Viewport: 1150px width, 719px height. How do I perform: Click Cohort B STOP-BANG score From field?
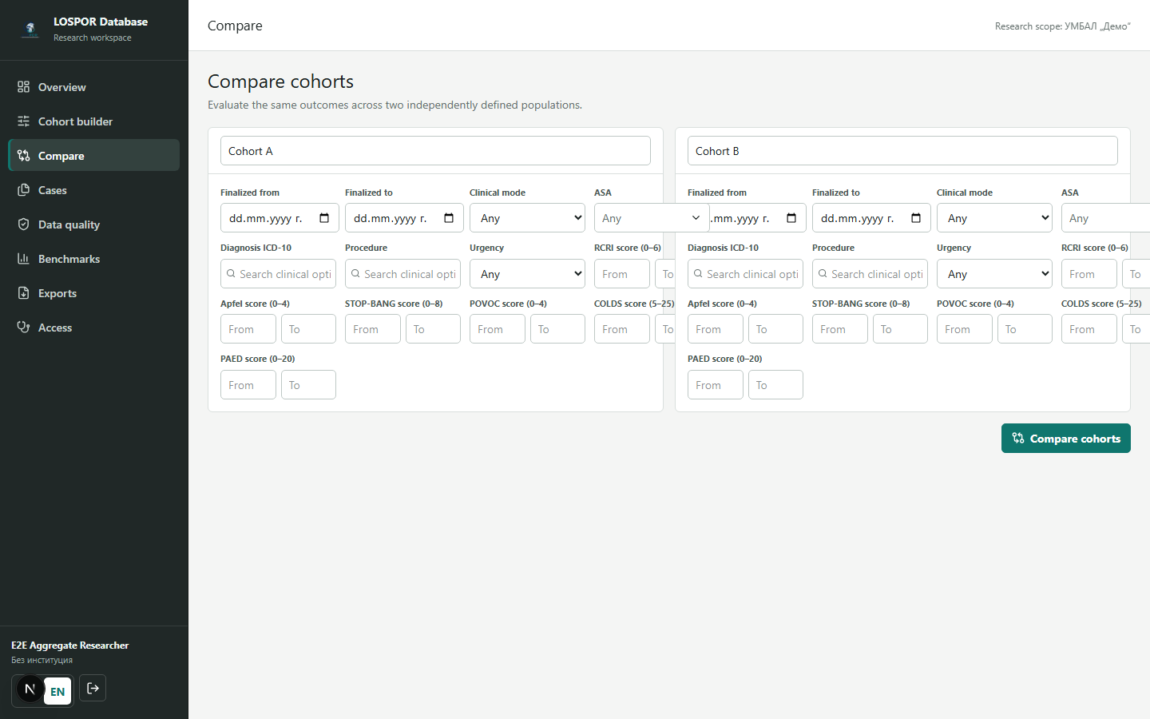(840, 329)
